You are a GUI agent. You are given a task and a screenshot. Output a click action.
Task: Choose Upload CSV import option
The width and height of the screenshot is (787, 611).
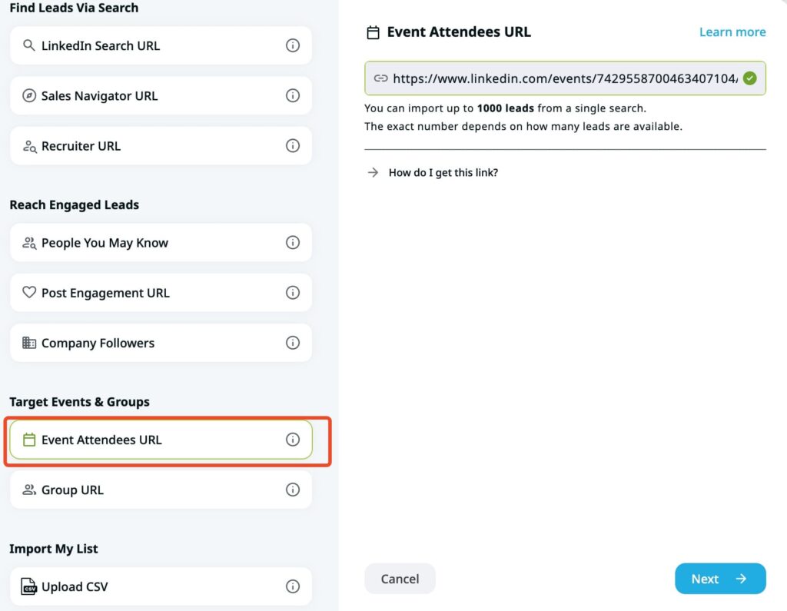point(75,586)
